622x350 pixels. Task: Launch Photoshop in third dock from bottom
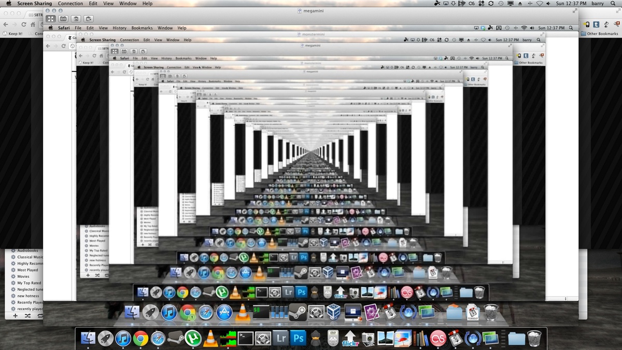(x=302, y=292)
